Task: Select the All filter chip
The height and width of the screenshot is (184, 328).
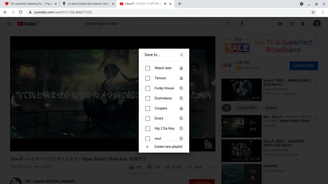Action: coord(226,108)
